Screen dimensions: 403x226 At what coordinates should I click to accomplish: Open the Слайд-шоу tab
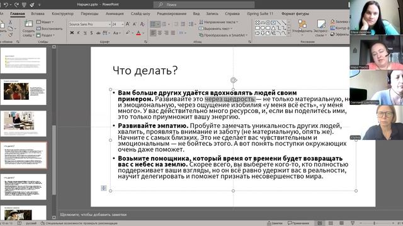point(140,14)
